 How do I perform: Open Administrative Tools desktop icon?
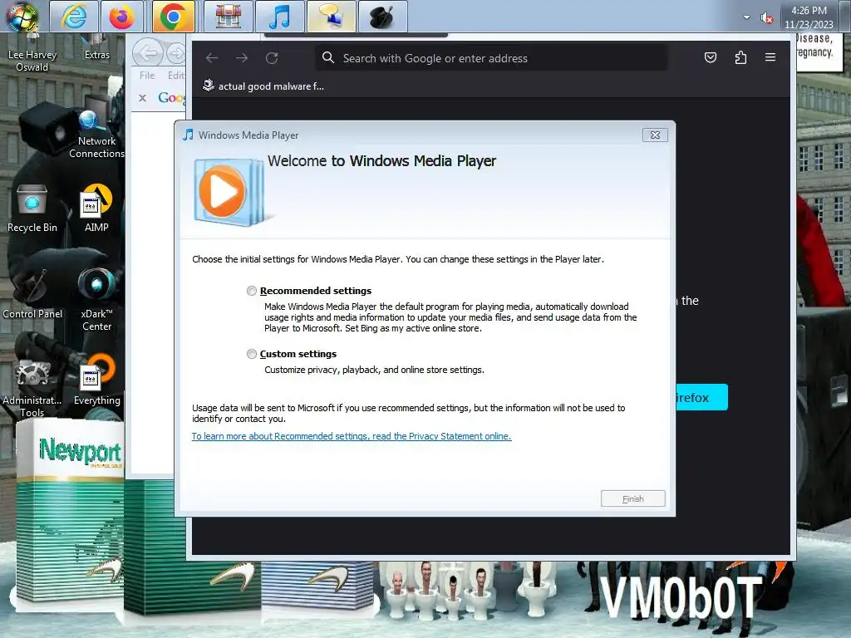pyautogui.click(x=32, y=388)
